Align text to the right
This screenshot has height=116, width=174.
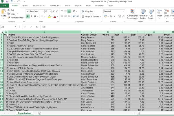pos(69,16)
